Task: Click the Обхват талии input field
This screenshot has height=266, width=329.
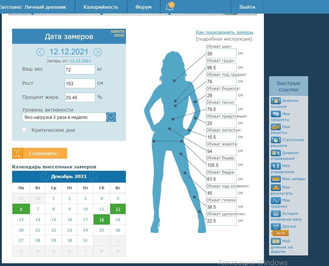Action: (221, 109)
